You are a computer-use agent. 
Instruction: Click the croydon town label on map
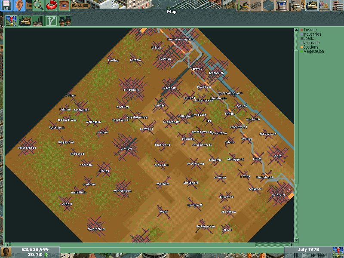point(126,149)
